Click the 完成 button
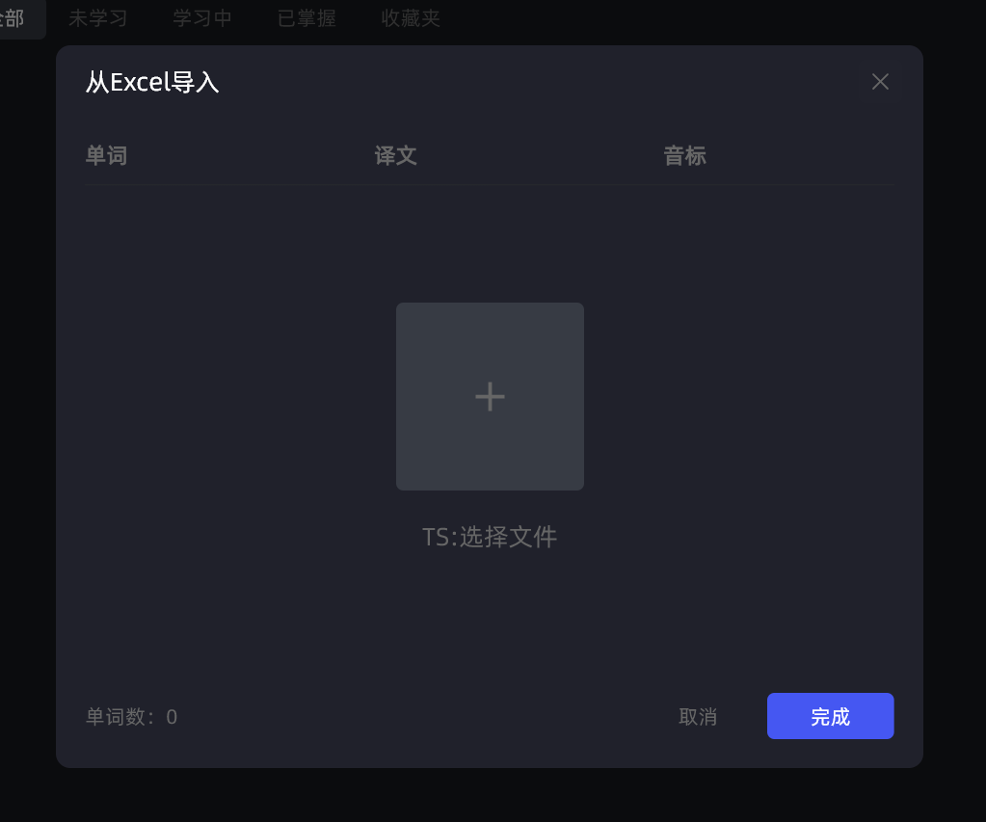This screenshot has height=822, width=986. 830,716
